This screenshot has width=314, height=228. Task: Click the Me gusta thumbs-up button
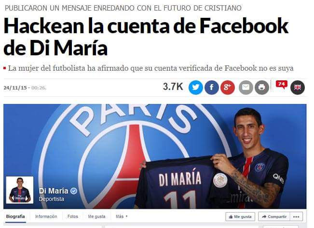coord(240,216)
